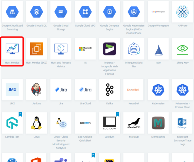Open the Host and Process Metrics tile
194x162 pixels.
61,49
